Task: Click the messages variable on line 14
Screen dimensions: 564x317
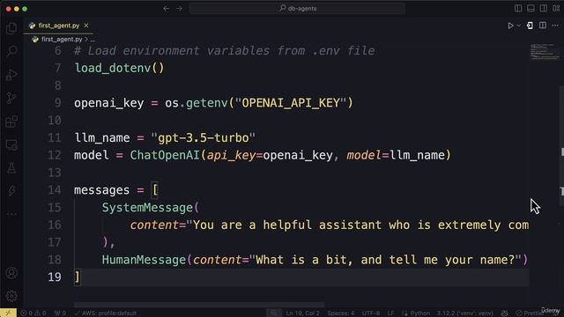Action: (102, 190)
